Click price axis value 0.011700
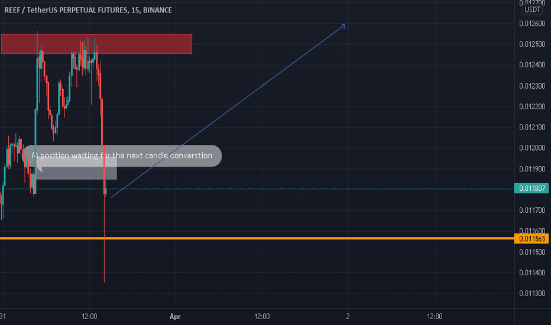551x325 pixels. pos(532,210)
